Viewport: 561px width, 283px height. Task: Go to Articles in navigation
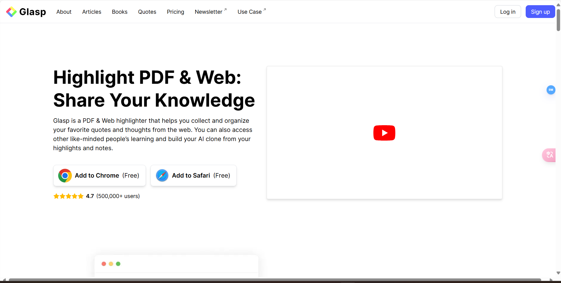pyautogui.click(x=92, y=12)
